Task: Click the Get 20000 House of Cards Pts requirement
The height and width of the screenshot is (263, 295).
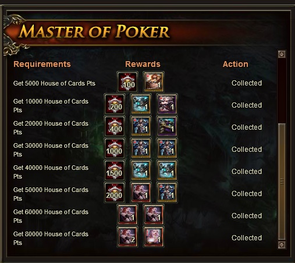Action: [x=51, y=128]
